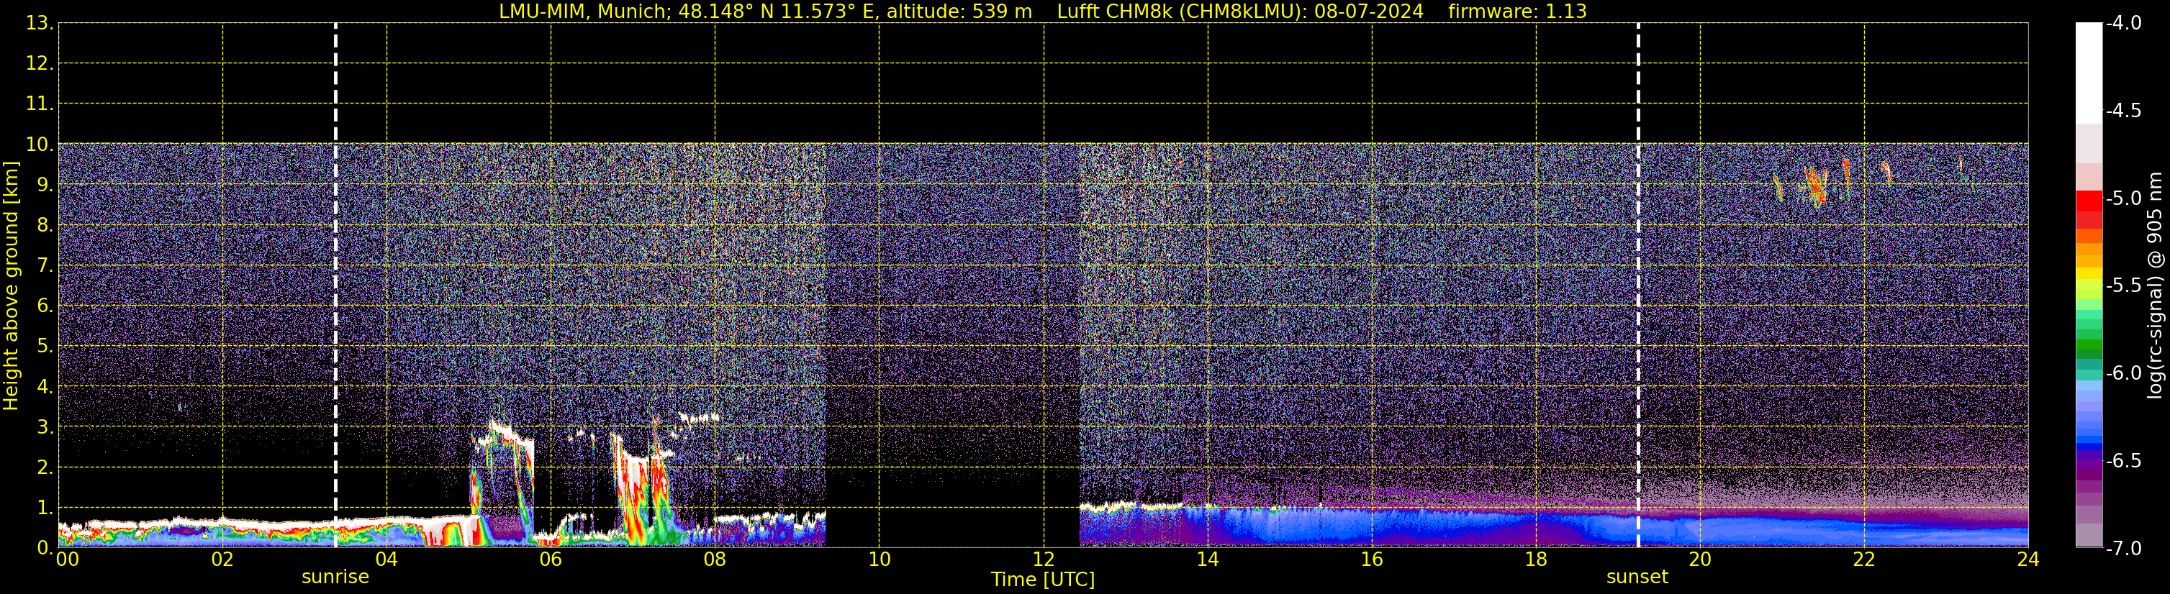The height and width of the screenshot is (594, 2170).
Task: Click the "02" hour tick on the time axis
Action: pos(222,559)
